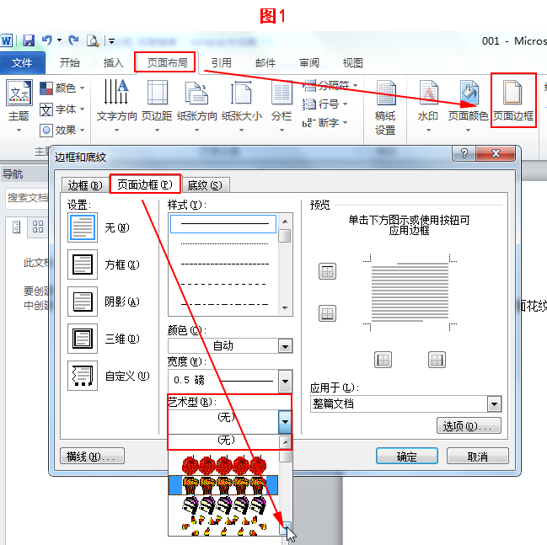Click the 取消 cancel button
The width and height of the screenshot is (547, 545).
pos(478,456)
